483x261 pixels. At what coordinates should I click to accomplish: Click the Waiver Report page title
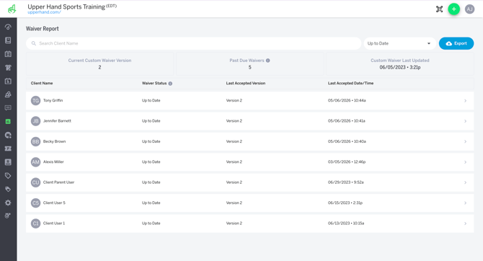pos(43,29)
